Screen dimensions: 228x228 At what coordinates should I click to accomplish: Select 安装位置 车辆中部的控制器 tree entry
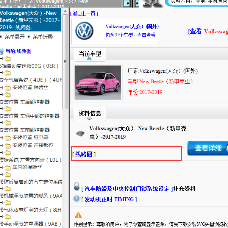(x=30, y=116)
